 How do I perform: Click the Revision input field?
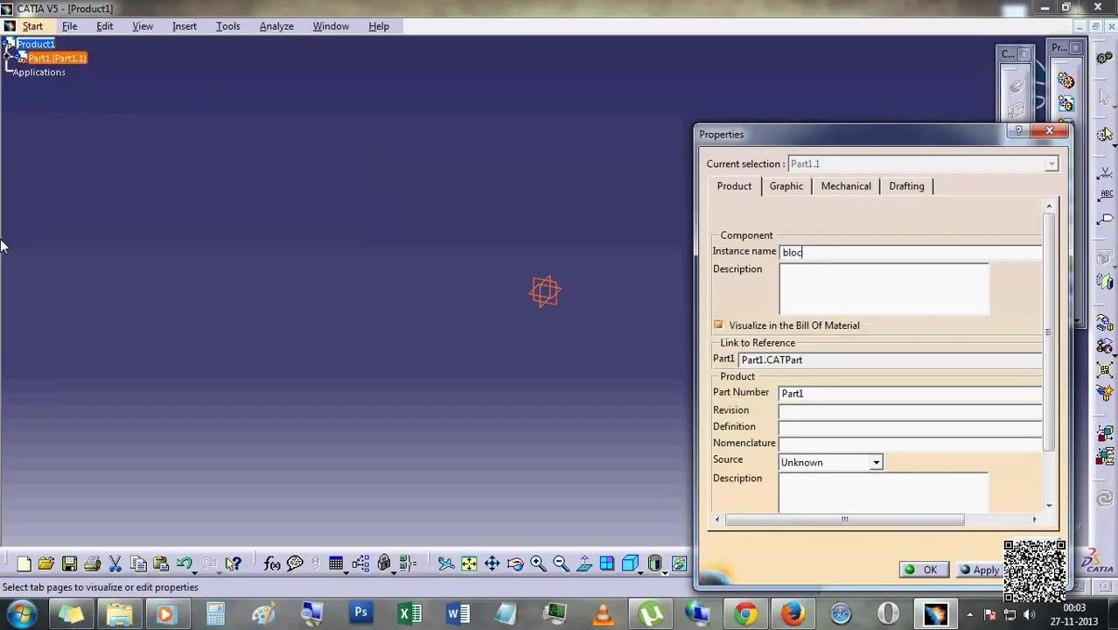tap(910, 410)
